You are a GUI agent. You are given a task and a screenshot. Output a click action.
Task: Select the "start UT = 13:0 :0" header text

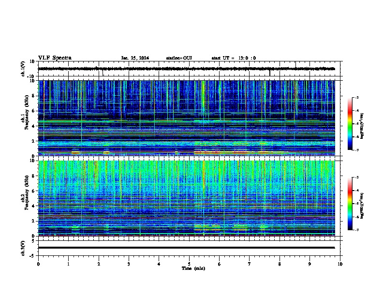click(234, 58)
